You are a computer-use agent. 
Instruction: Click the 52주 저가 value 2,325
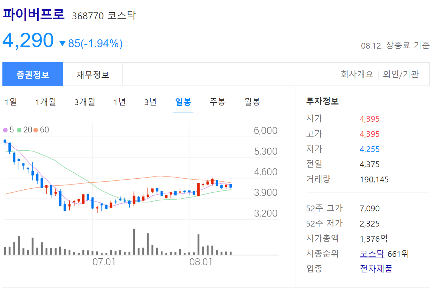[x=369, y=224]
